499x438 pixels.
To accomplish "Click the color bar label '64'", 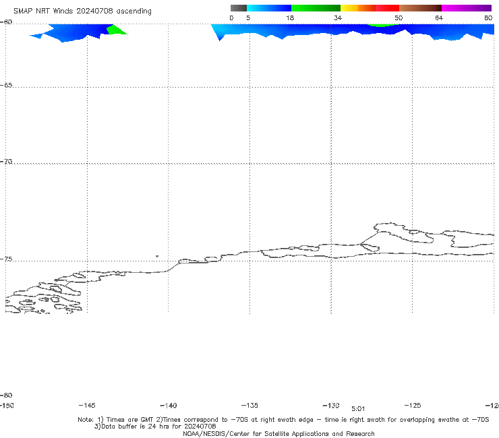I will pos(439,18).
